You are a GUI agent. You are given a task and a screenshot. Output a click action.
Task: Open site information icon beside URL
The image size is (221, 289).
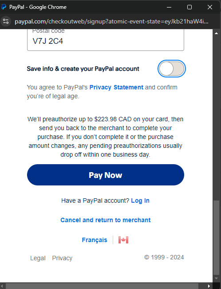pyautogui.click(x=5, y=21)
